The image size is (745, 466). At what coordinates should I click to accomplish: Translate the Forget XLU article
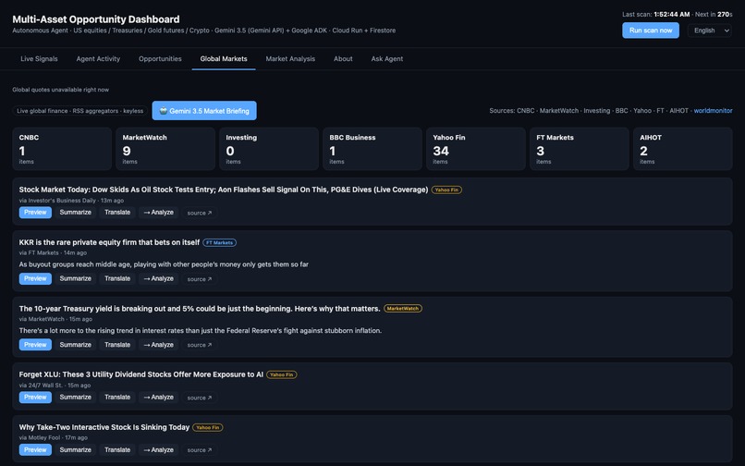(117, 397)
